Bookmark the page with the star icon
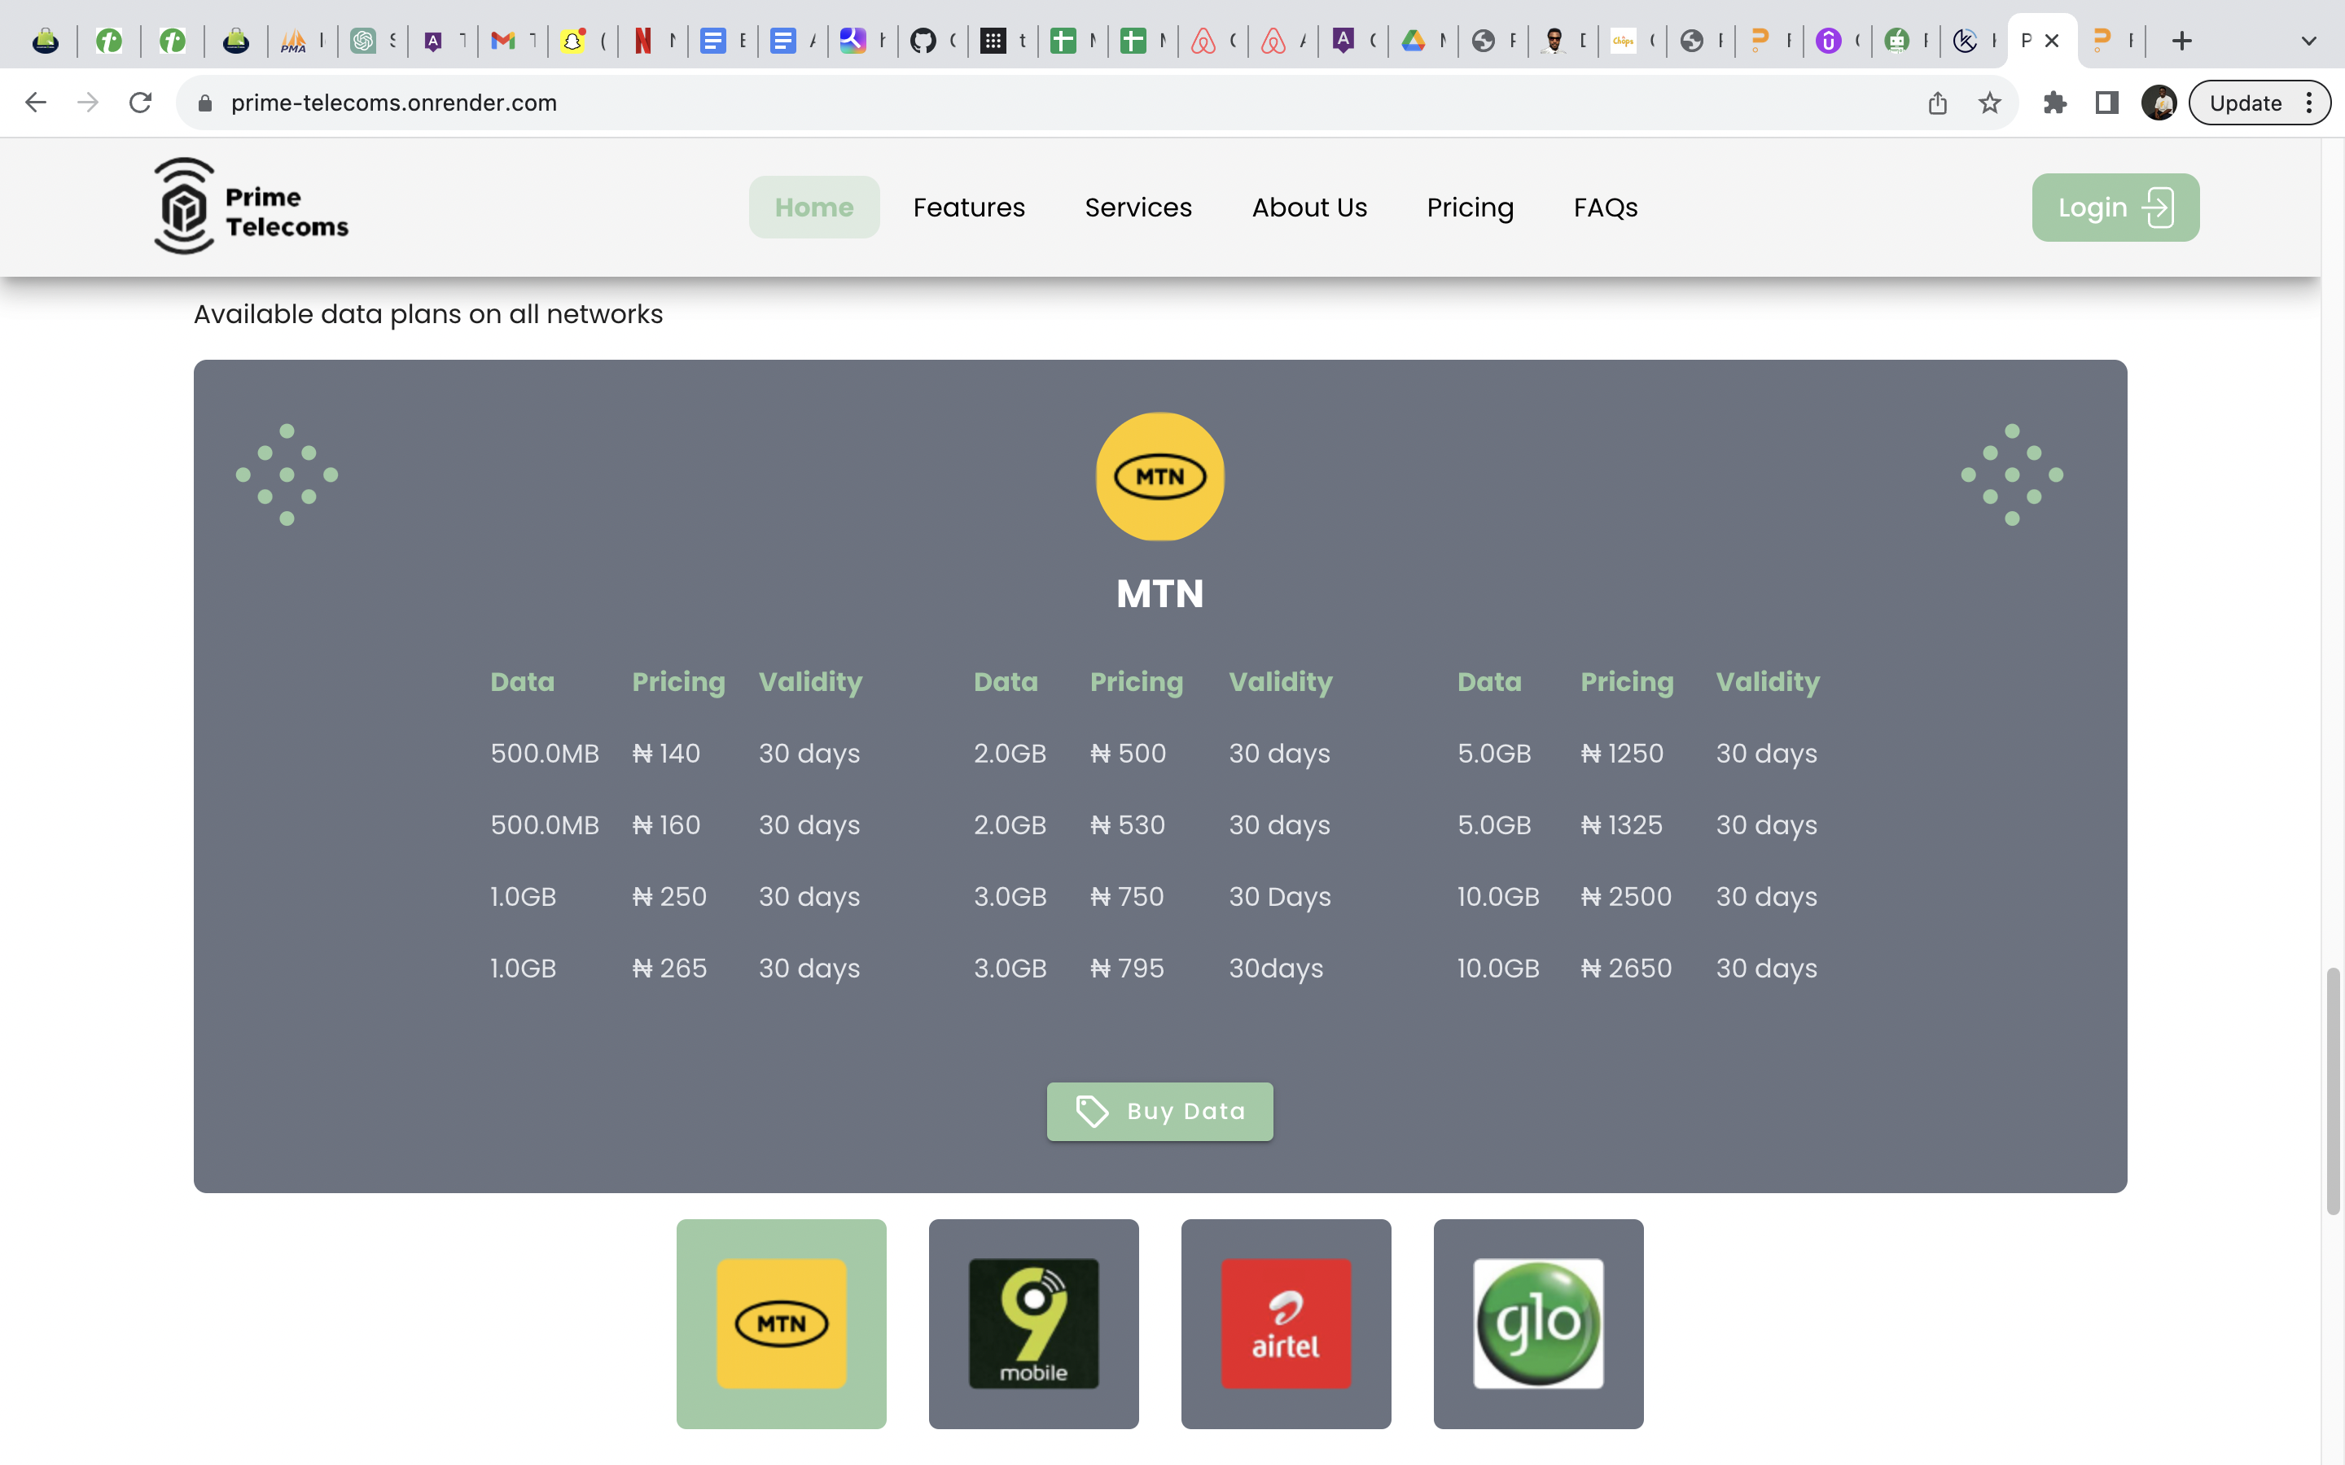 (x=1990, y=102)
